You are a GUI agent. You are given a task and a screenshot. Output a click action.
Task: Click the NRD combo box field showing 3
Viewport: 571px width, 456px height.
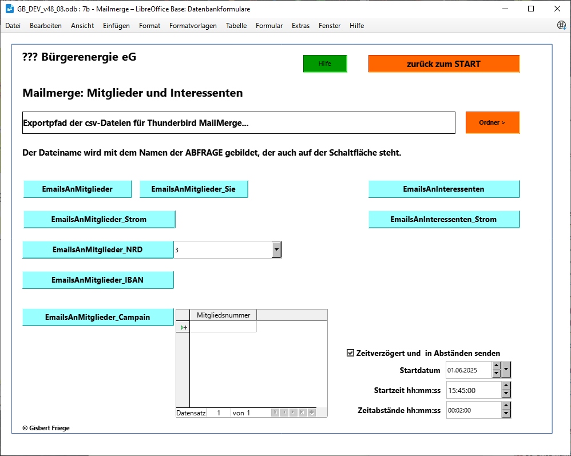223,249
